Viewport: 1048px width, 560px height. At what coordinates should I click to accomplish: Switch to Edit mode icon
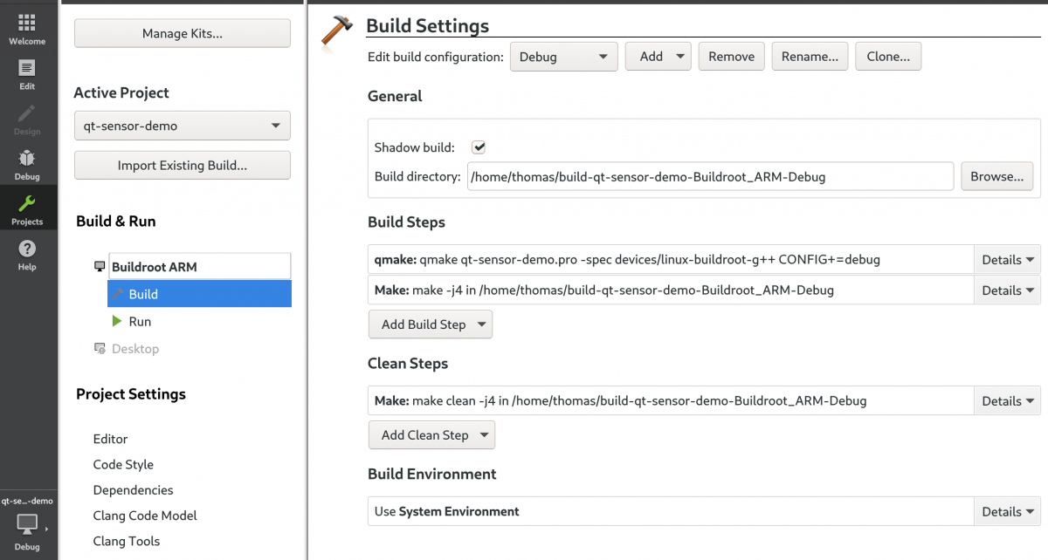[x=27, y=68]
